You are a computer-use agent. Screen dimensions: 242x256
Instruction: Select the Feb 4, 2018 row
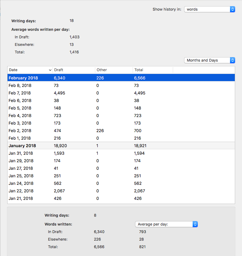tap(121, 116)
